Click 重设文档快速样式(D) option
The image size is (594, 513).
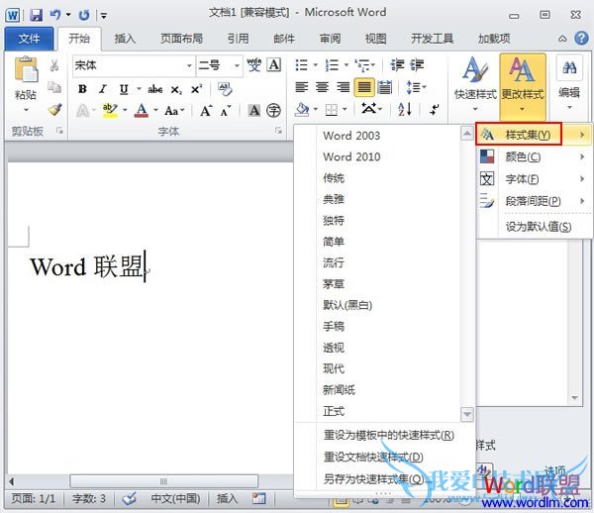click(373, 457)
